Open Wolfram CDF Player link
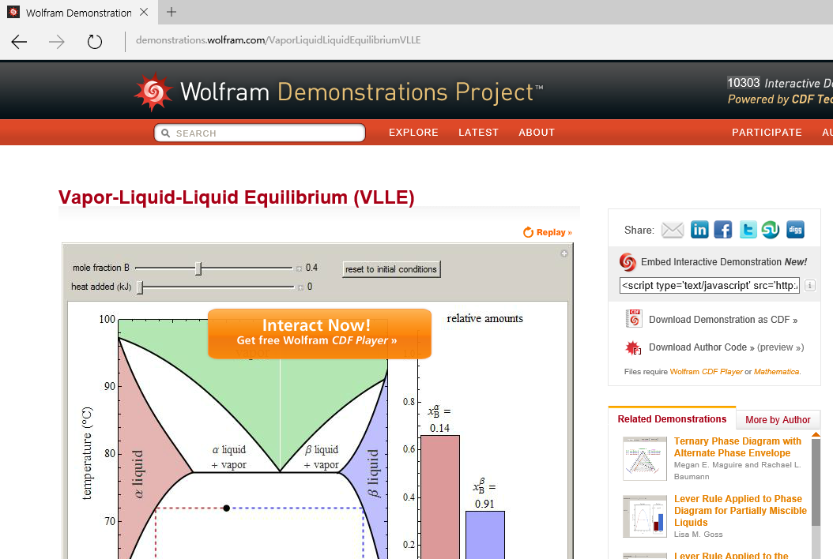 click(x=706, y=372)
